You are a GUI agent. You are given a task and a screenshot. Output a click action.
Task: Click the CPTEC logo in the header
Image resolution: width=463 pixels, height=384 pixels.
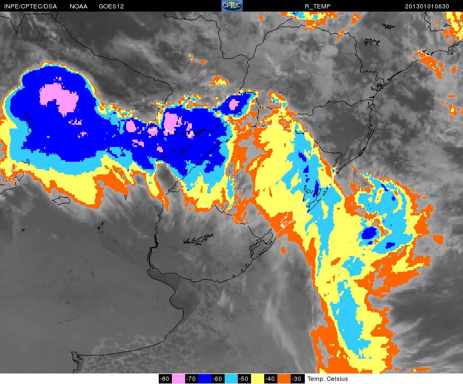[x=232, y=6]
